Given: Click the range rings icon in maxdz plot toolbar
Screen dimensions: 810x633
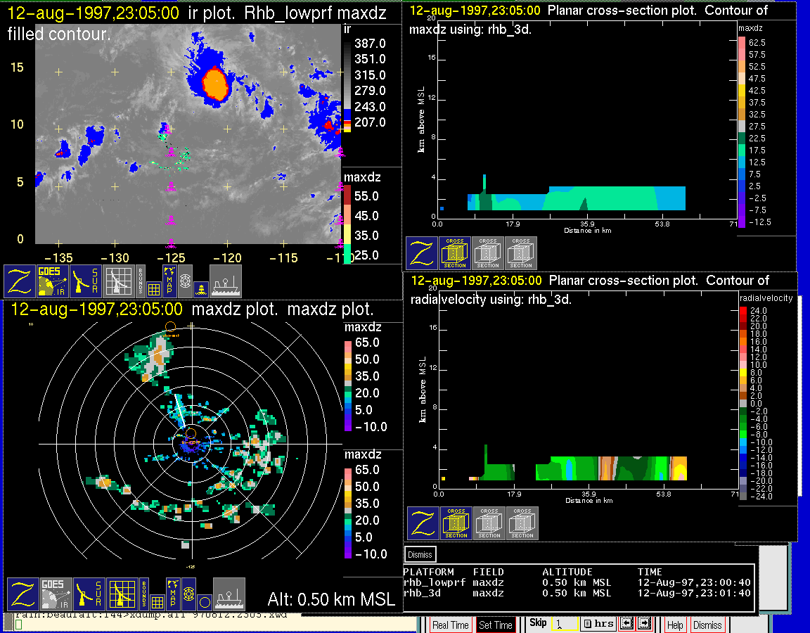Looking at the screenshot, I should 188,594.
